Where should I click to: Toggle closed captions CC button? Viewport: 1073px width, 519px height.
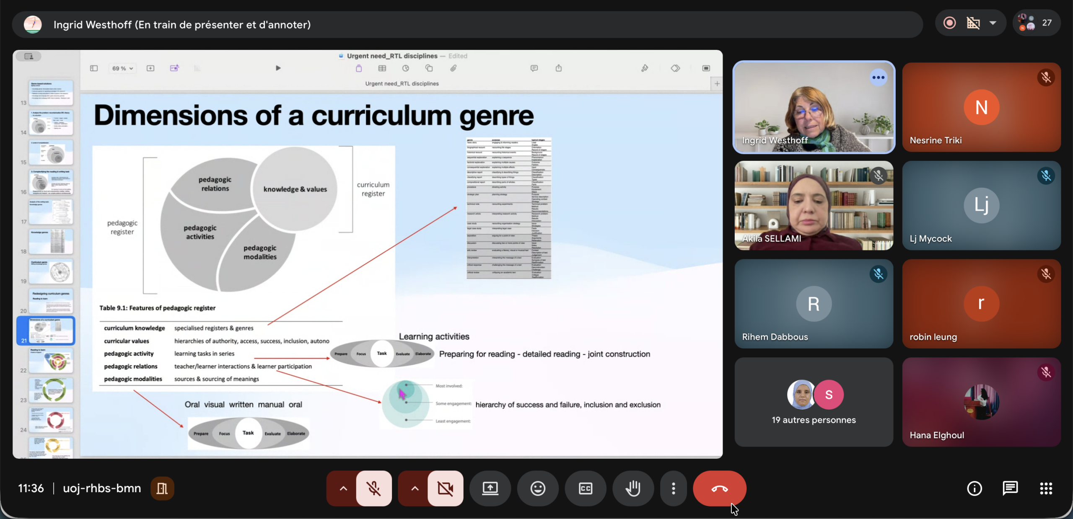[x=585, y=488]
